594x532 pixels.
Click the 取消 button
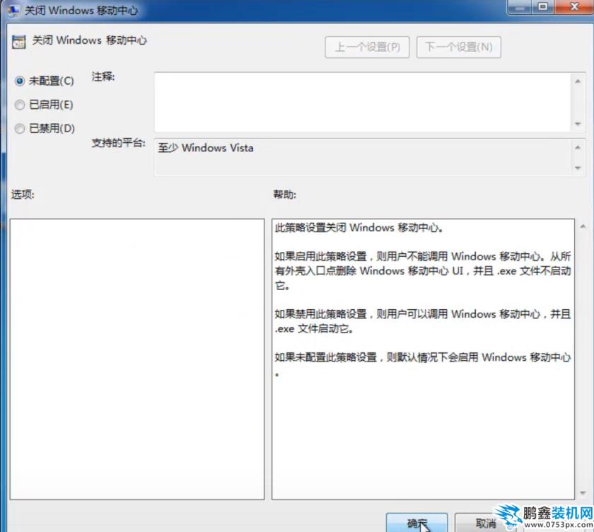coord(486,523)
